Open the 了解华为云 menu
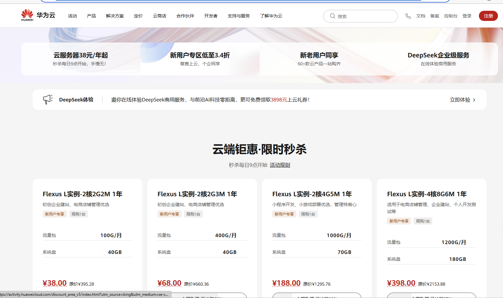The height and width of the screenshot is (298, 503). pos(271,16)
